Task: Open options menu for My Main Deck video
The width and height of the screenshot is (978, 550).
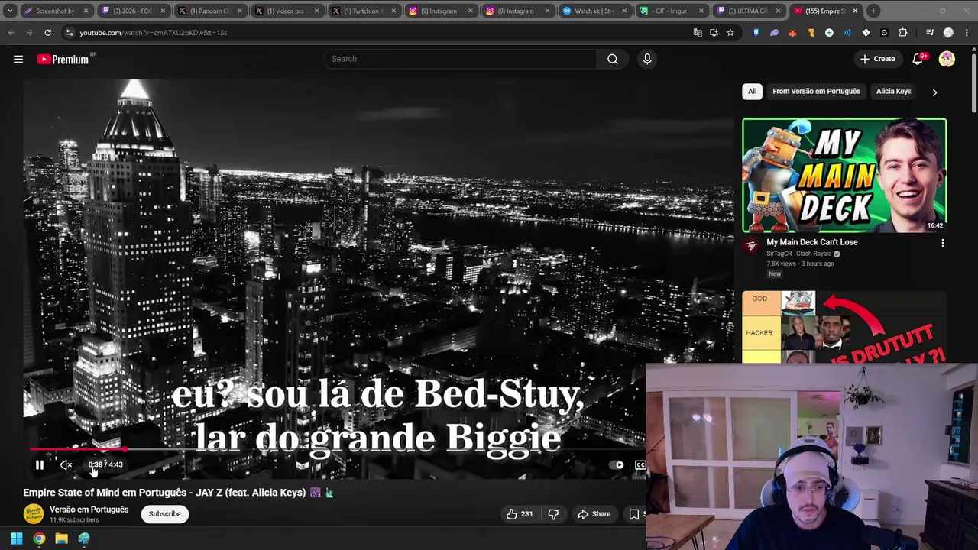Action: click(x=942, y=243)
